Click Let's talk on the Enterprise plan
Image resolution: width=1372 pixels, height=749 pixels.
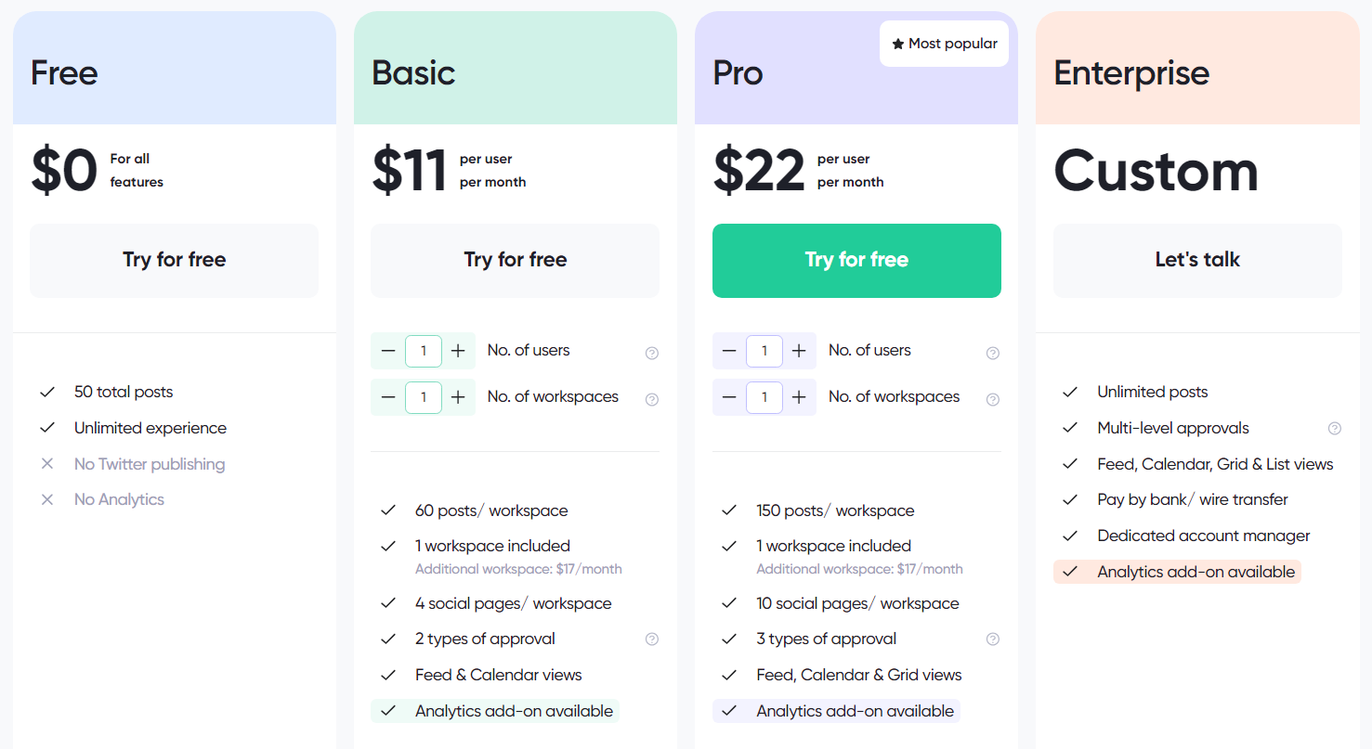point(1196,260)
